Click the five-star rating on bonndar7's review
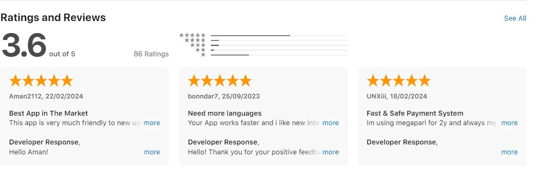 (x=220, y=81)
